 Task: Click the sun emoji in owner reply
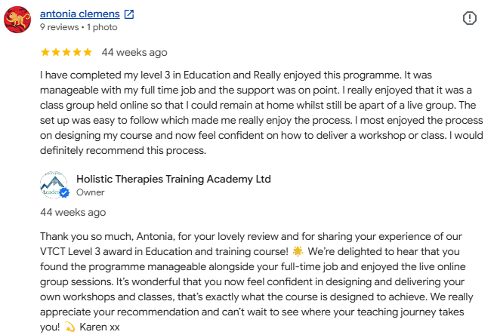coord(298,251)
